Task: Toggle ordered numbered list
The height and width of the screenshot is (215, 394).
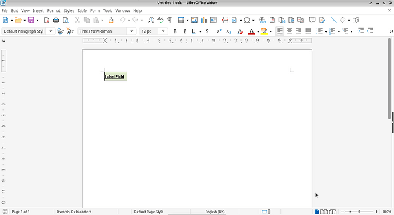Action: click(x=332, y=31)
